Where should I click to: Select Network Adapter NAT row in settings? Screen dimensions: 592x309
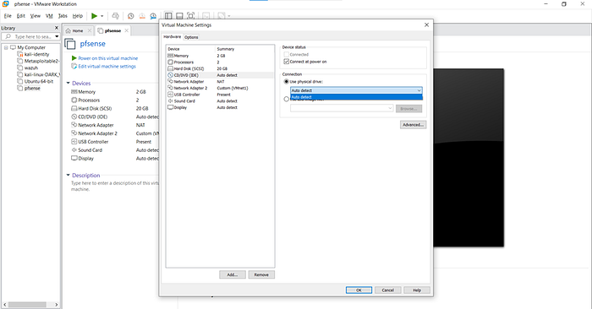pos(220,81)
